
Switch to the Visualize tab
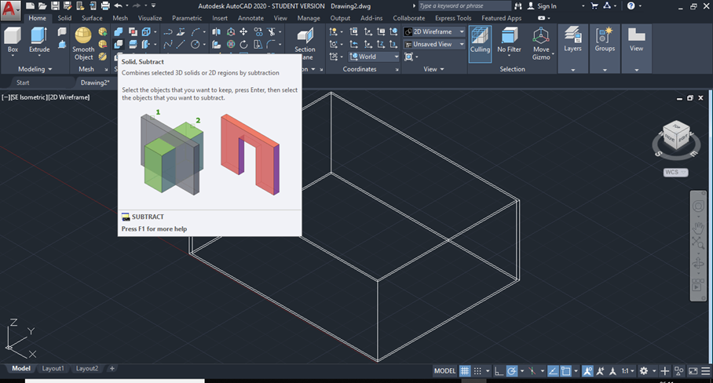pyautogui.click(x=150, y=18)
